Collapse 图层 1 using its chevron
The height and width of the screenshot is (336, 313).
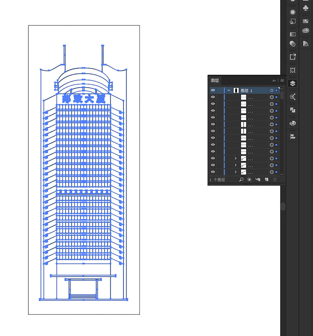(229, 90)
